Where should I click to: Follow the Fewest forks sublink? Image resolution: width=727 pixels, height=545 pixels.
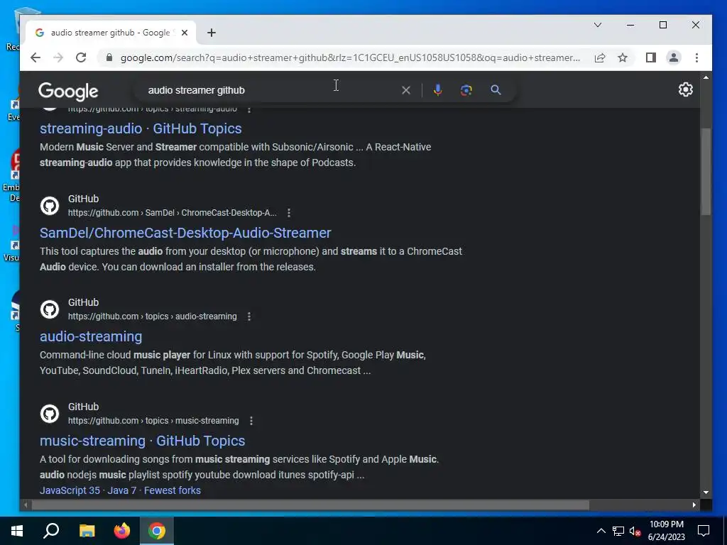click(172, 490)
